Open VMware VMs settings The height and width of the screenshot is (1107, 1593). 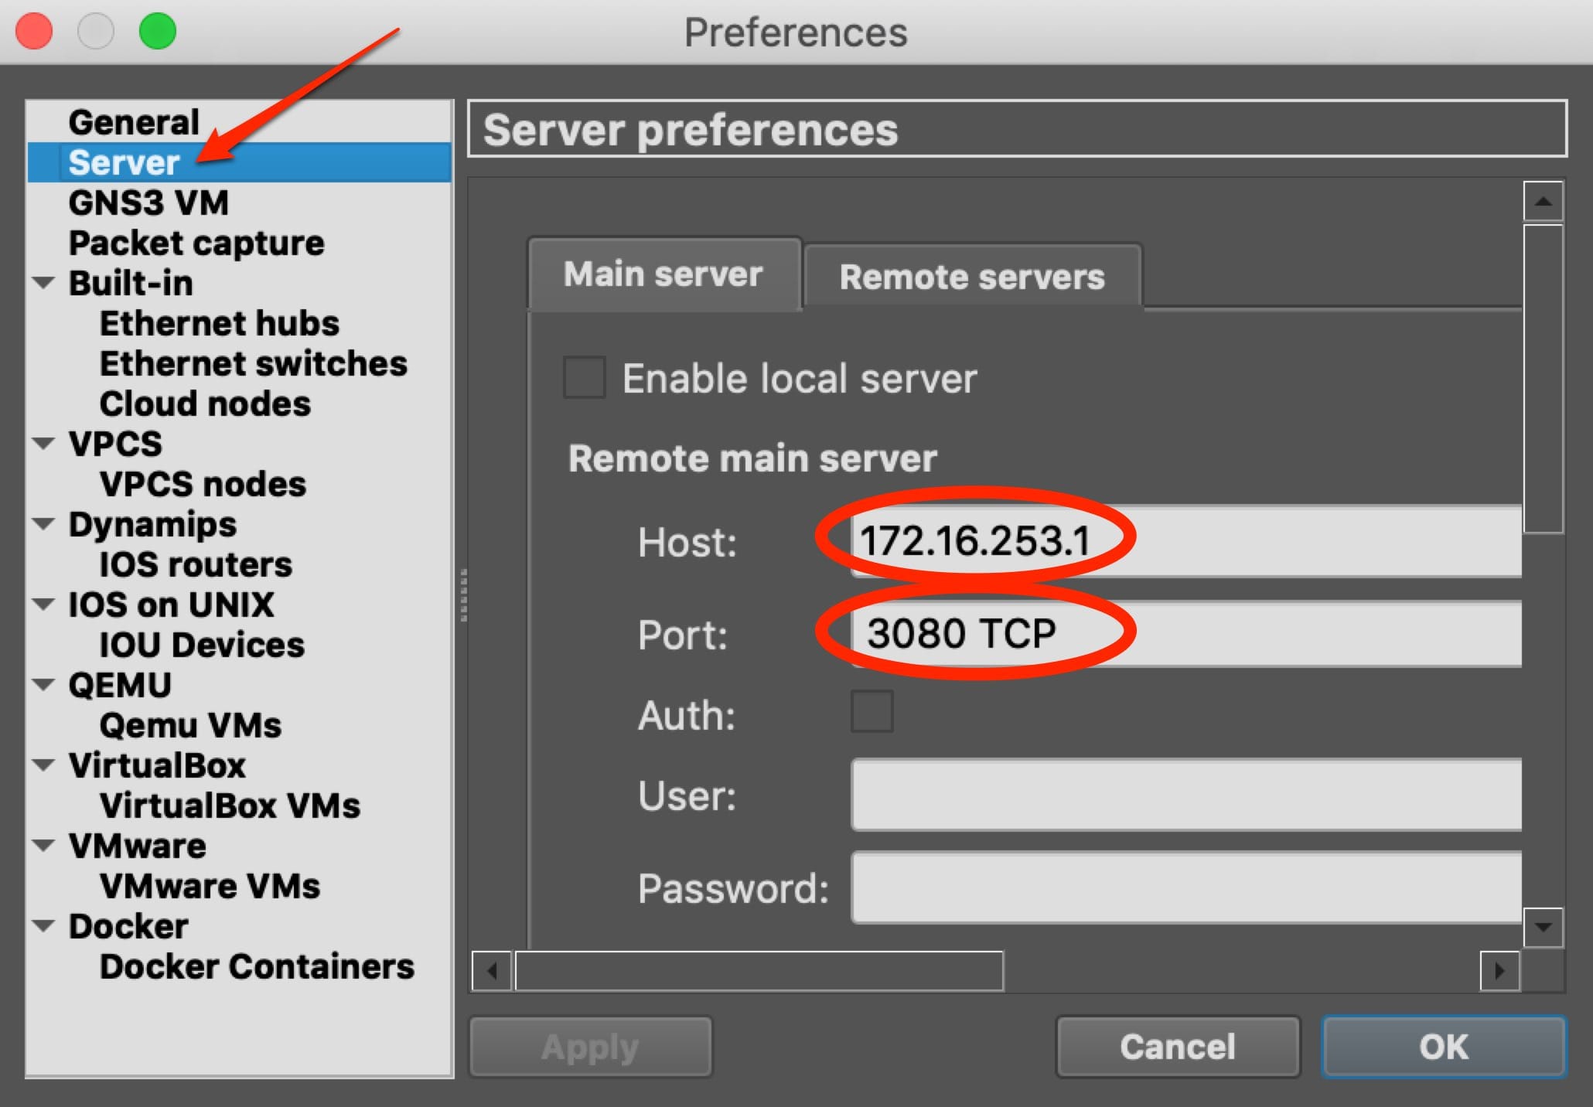[239, 886]
